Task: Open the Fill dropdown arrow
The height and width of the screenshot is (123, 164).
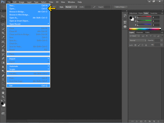Action: 162,45
